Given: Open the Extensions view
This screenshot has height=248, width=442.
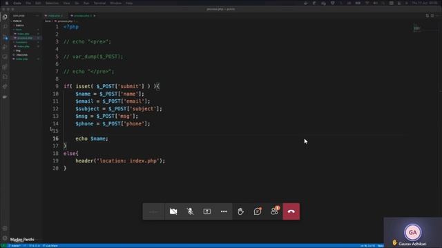Looking at the screenshot, I should point(5,67).
